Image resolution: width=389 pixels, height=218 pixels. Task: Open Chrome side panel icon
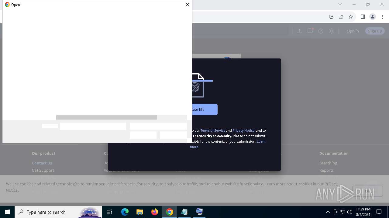pyautogui.click(x=363, y=17)
